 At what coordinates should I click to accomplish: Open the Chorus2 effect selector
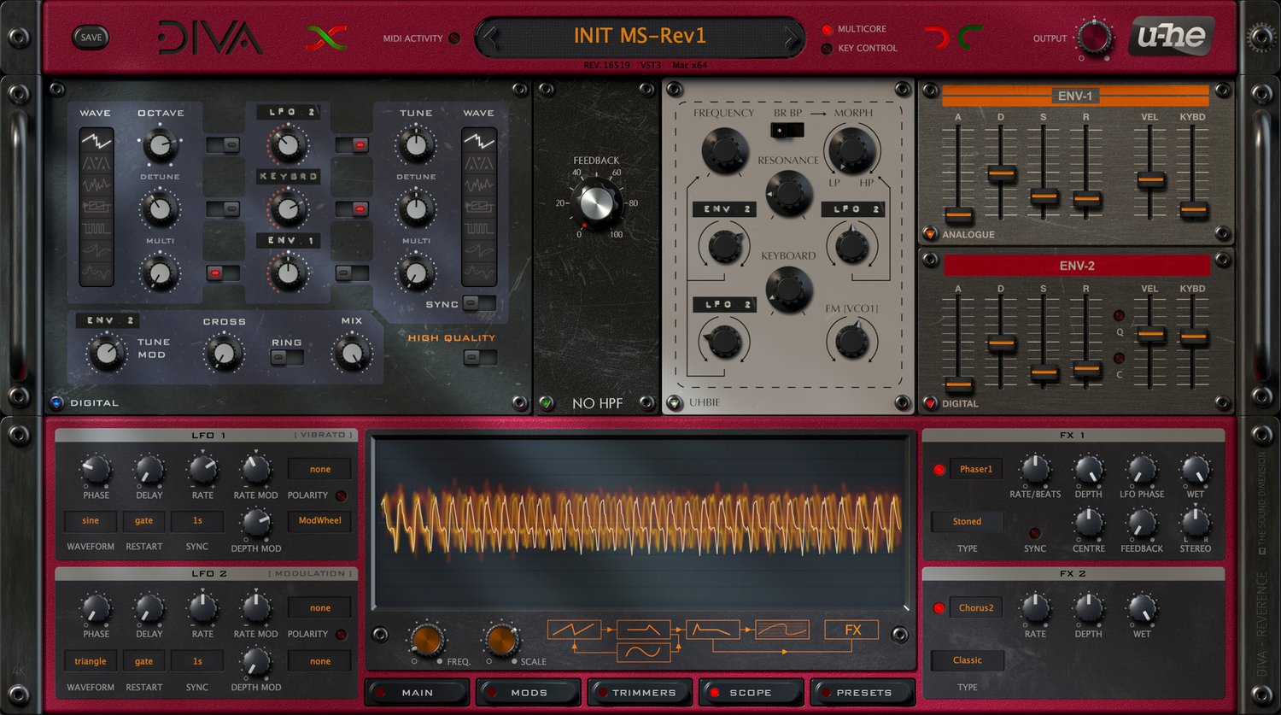[x=975, y=607]
